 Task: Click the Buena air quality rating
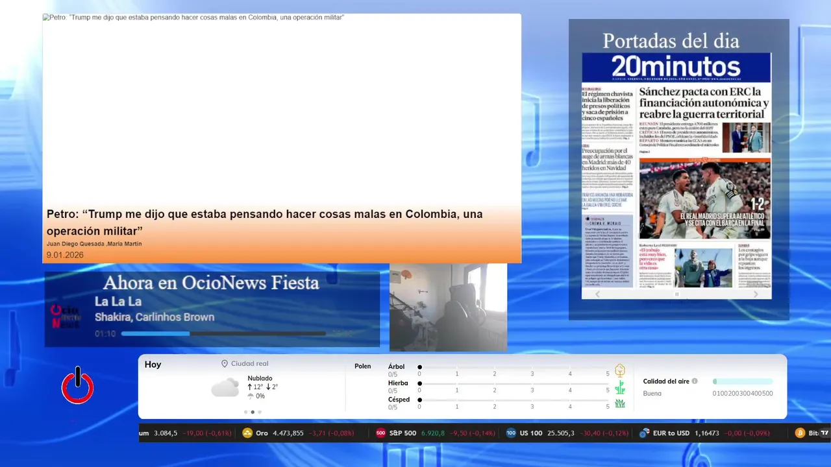(x=652, y=393)
